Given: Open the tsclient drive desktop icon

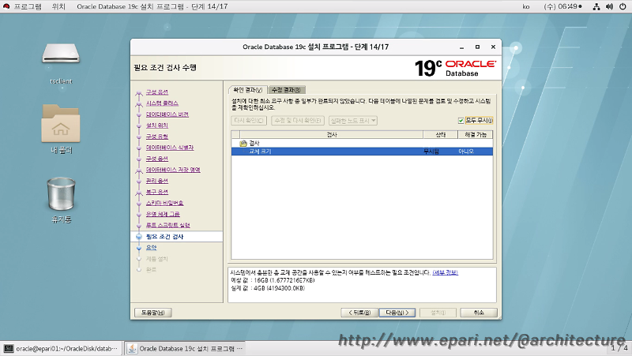Looking at the screenshot, I should point(61,54).
